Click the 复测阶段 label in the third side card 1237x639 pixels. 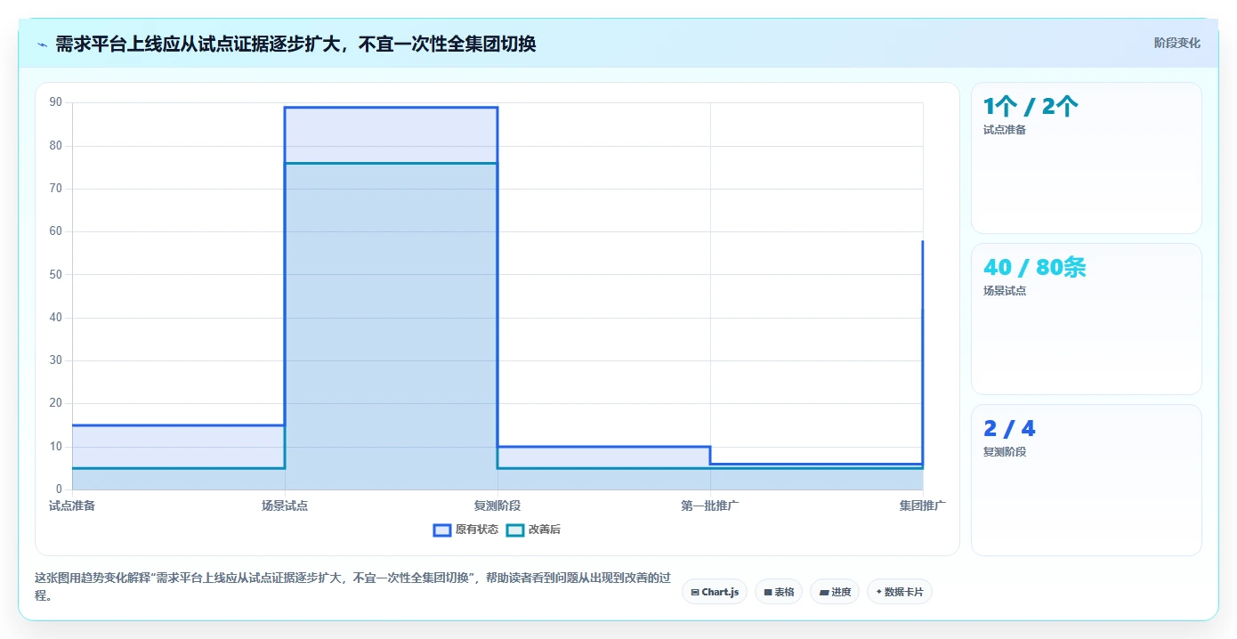1005,452
